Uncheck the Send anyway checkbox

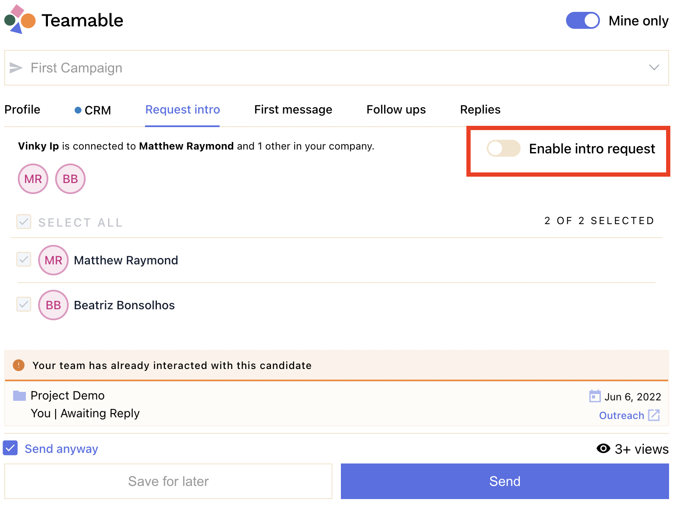click(10, 448)
